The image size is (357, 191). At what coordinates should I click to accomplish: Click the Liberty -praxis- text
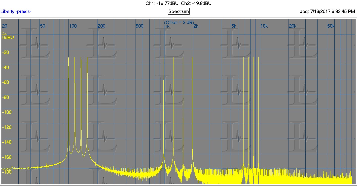pyautogui.click(x=16, y=11)
